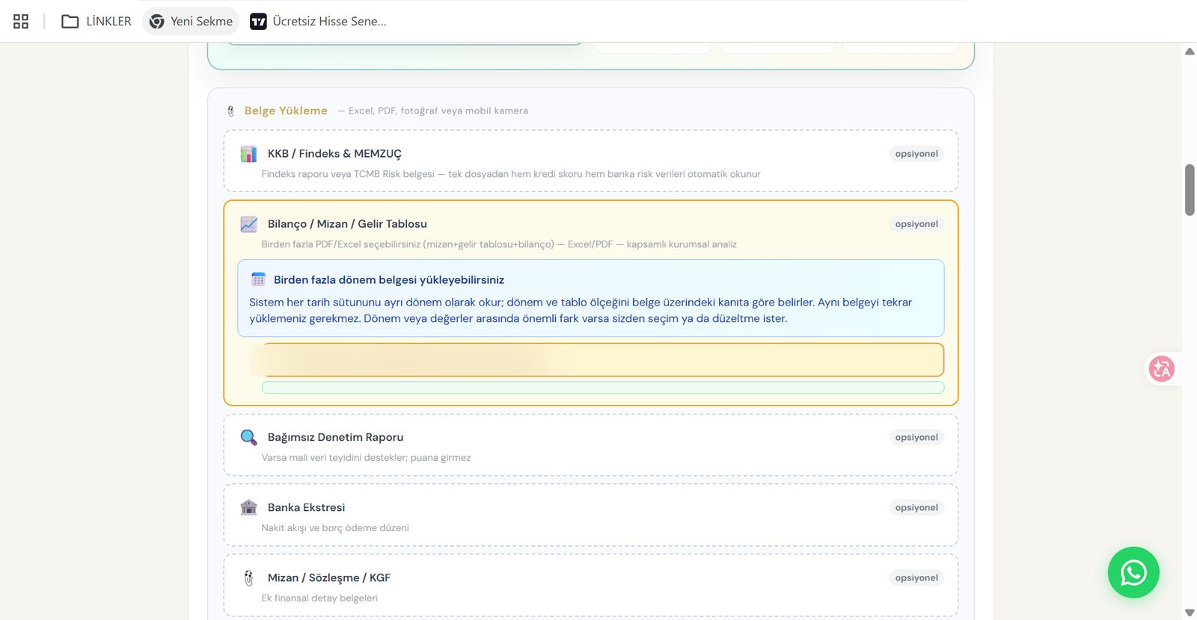The image size is (1197, 620).
Task: Click the paperclip icon beside Belge Yükleme
Action: (x=230, y=111)
